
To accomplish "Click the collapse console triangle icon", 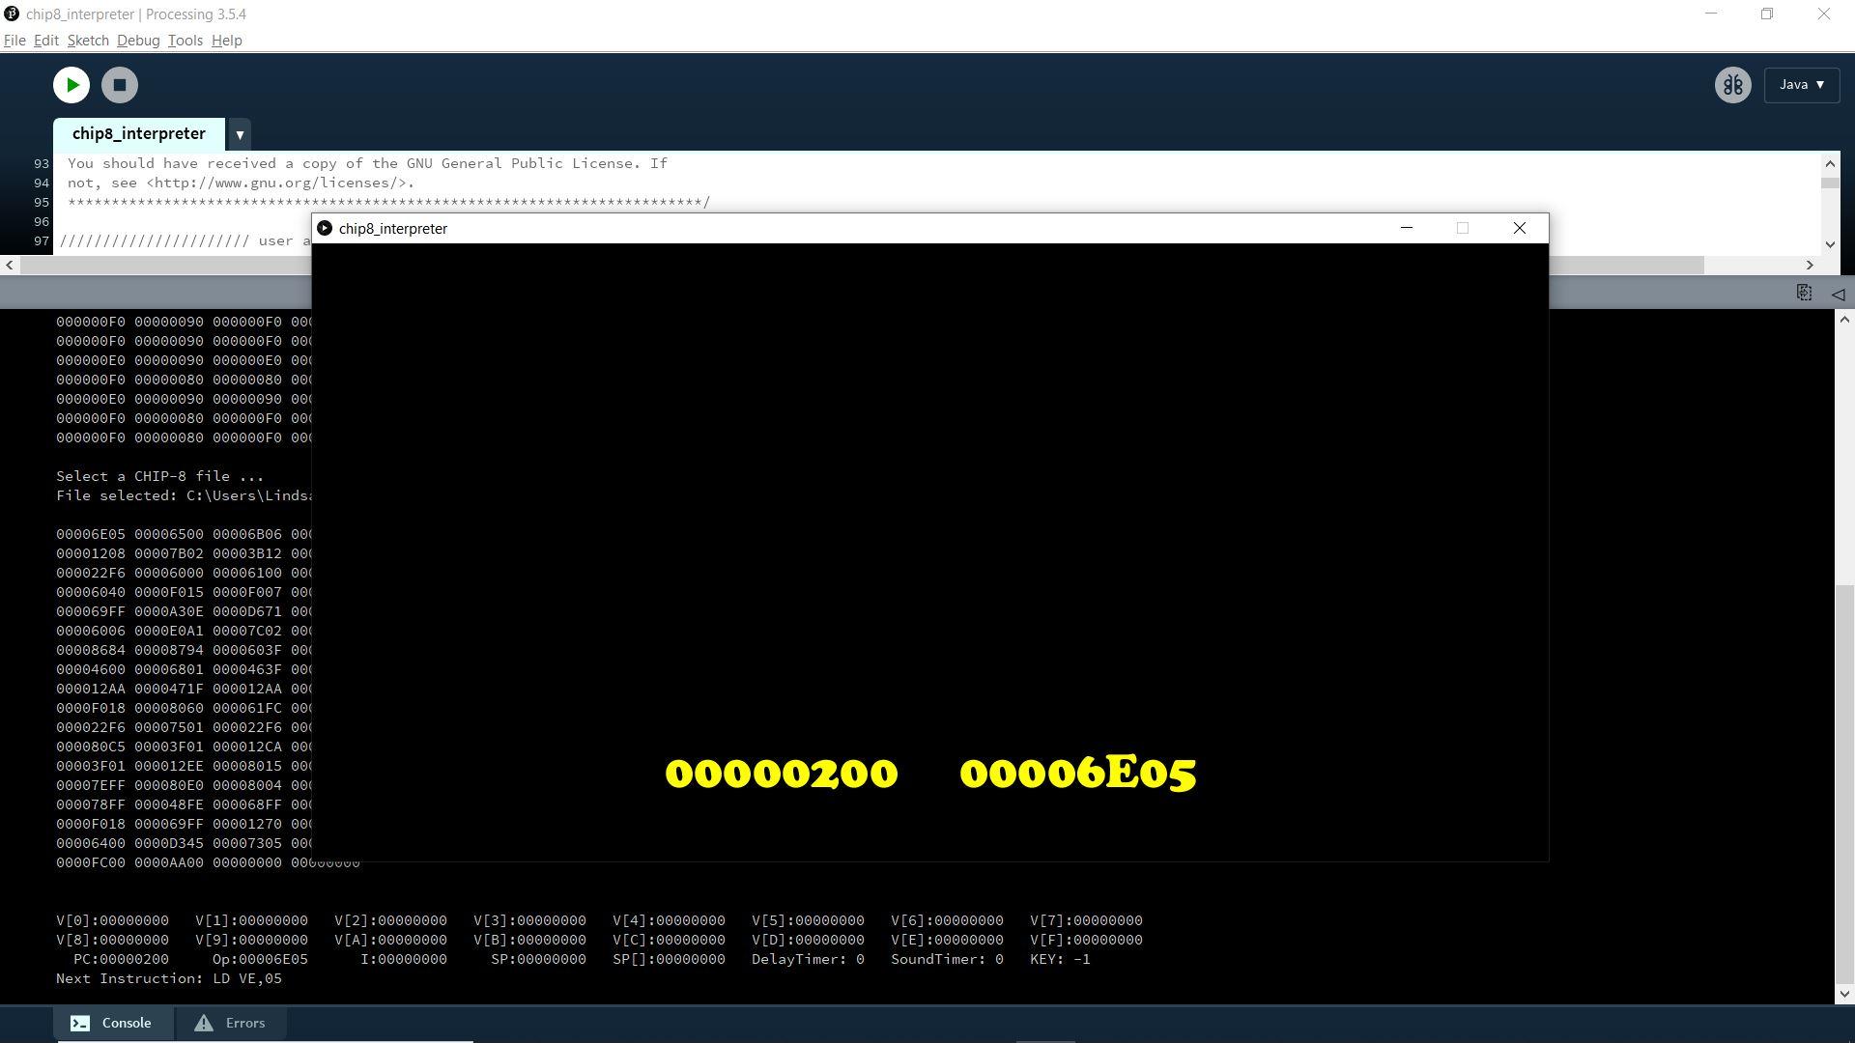I will point(1838,294).
